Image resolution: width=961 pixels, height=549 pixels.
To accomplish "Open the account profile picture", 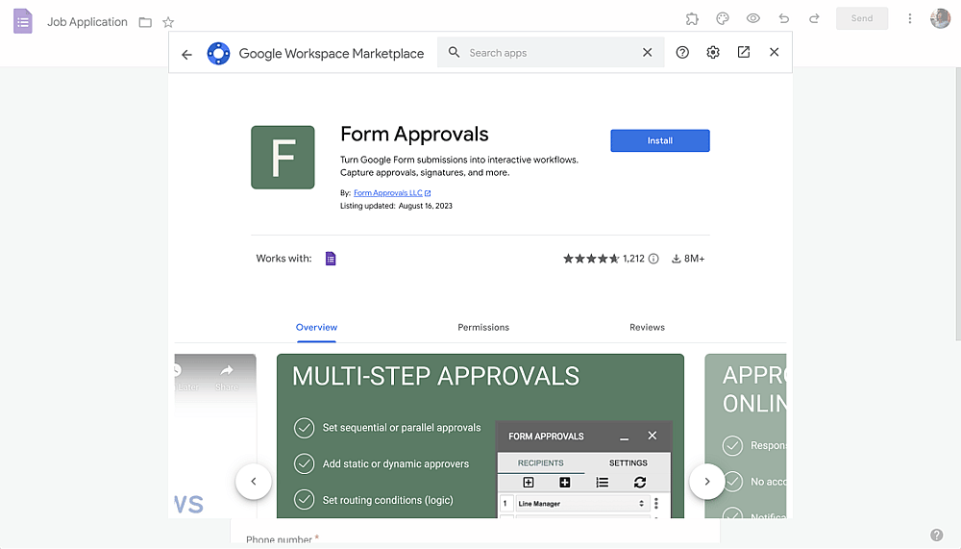I will tap(940, 18).
